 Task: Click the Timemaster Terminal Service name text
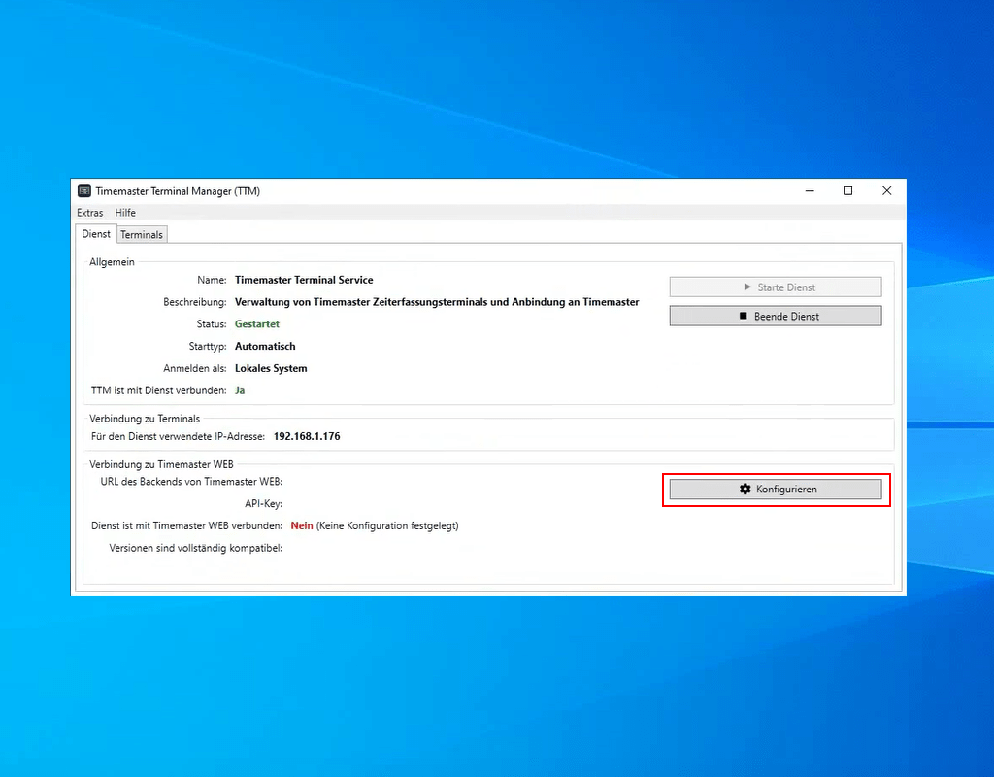click(x=304, y=280)
